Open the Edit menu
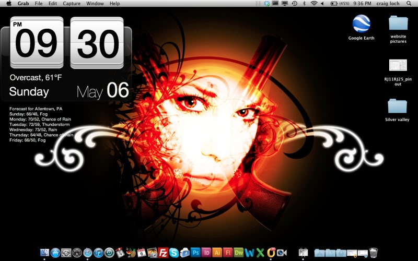The height and width of the screenshot is (261, 418). pyautogui.click(x=53, y=4)
